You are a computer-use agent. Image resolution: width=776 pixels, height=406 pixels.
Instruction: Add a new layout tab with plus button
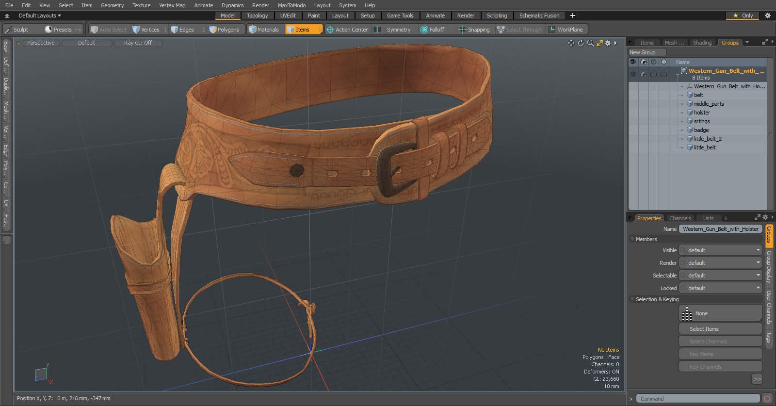[573, 16]
